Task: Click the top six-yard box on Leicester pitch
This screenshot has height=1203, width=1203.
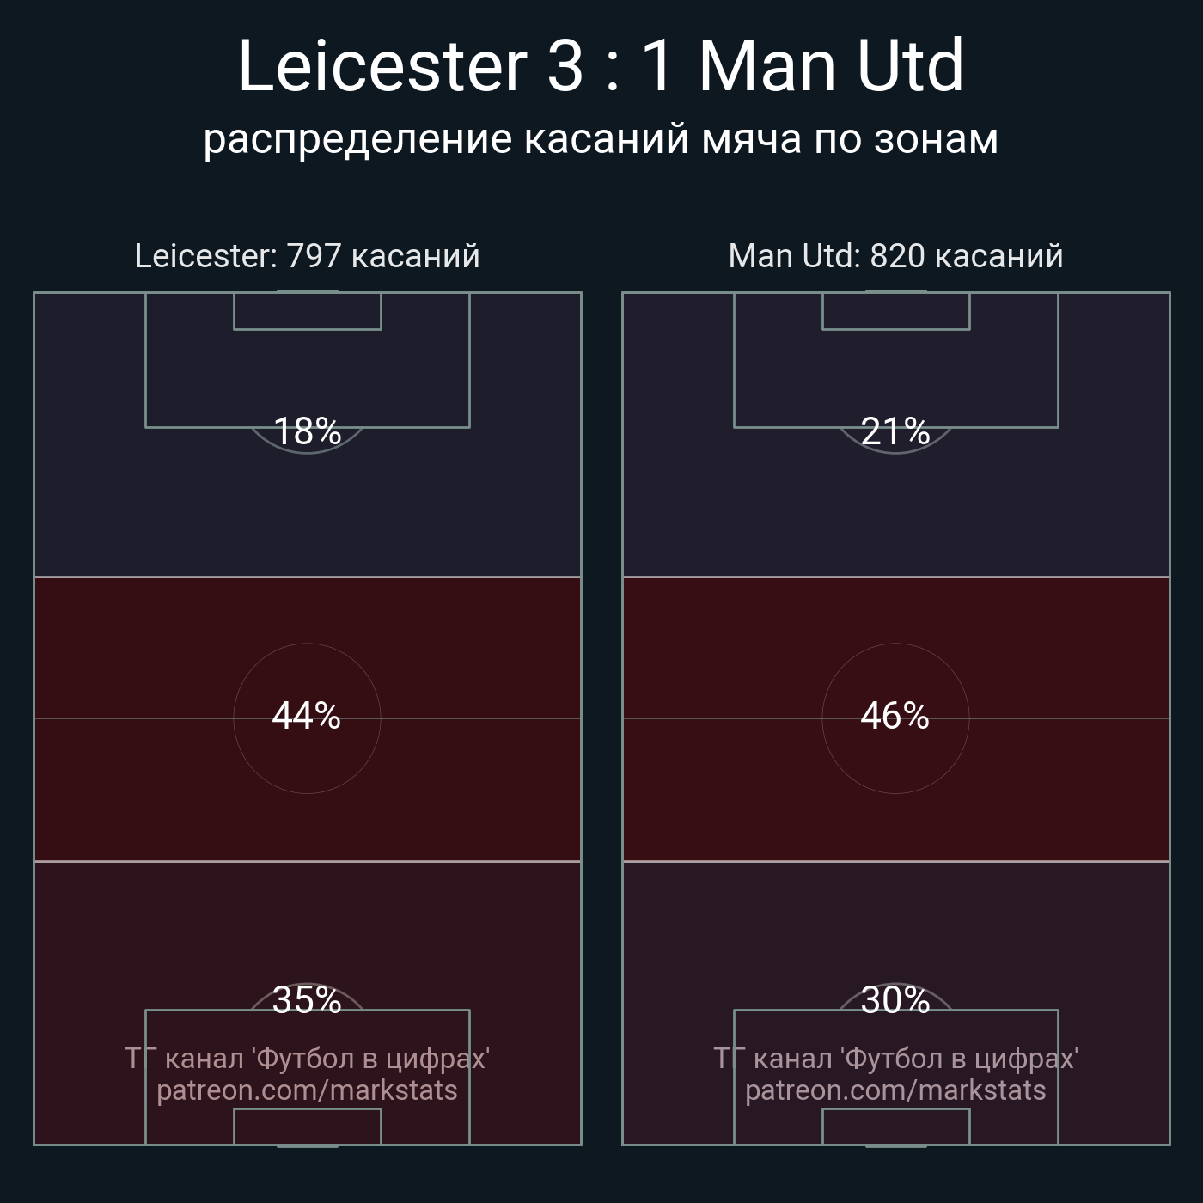Action: click(x=307, y=311)
